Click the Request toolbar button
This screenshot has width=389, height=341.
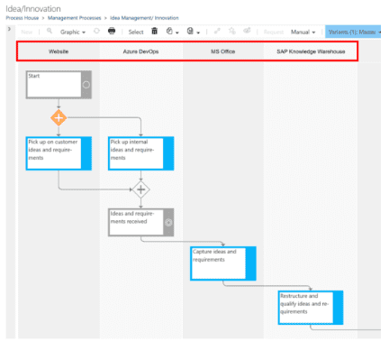click(274, 32)
